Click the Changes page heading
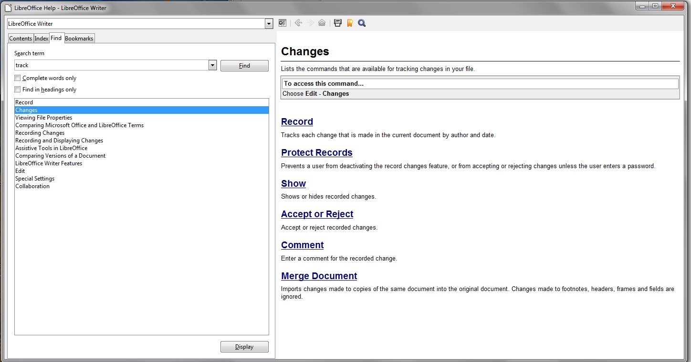The image size is (691, 362). 305,51
